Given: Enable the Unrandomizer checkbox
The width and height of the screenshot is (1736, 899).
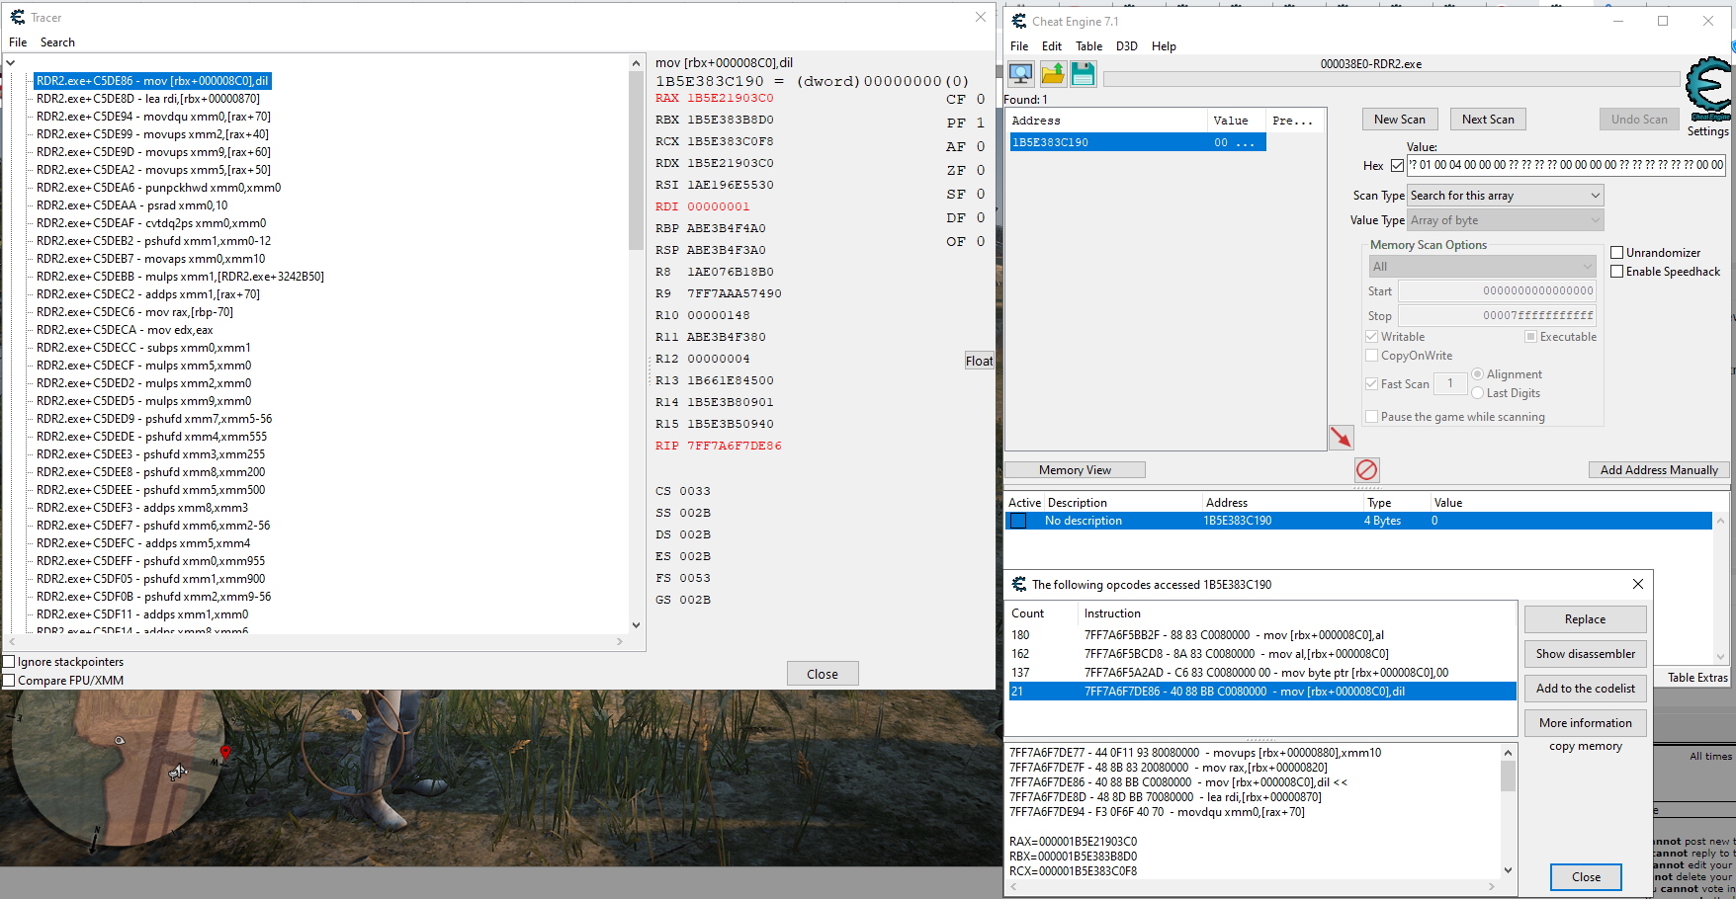Looking at the screenshot, I should tap(1617, 253).
